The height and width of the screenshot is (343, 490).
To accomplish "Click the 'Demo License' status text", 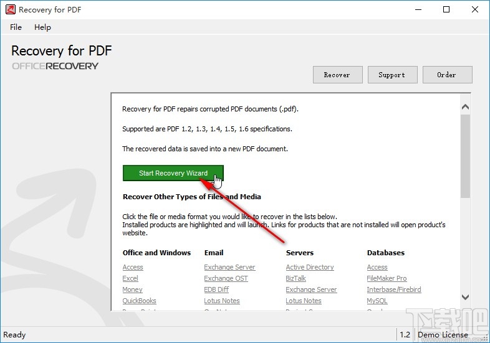I will (x=443, y=335).
